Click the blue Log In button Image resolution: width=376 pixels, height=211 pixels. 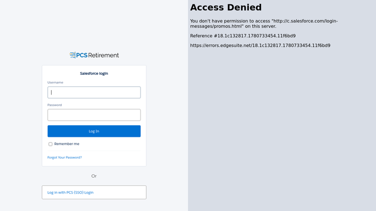pos(94,131)
